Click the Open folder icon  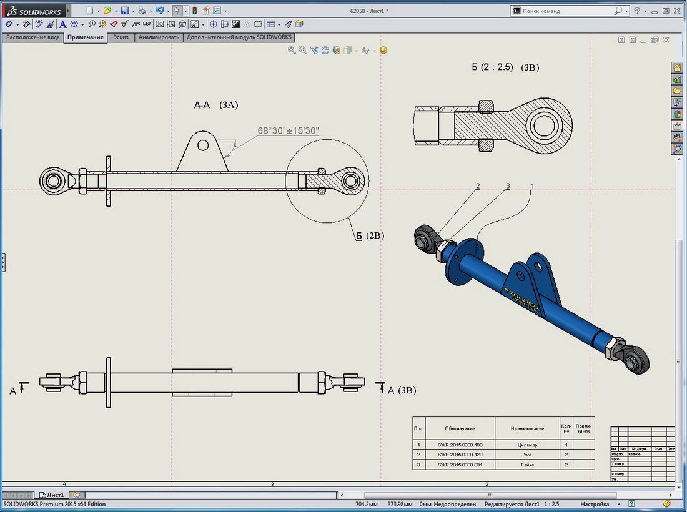pyautogui.click(x=107, y=11)
